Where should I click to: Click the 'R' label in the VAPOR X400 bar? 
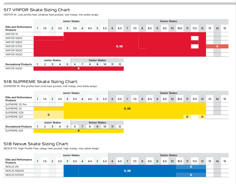[x=78, y=69]
